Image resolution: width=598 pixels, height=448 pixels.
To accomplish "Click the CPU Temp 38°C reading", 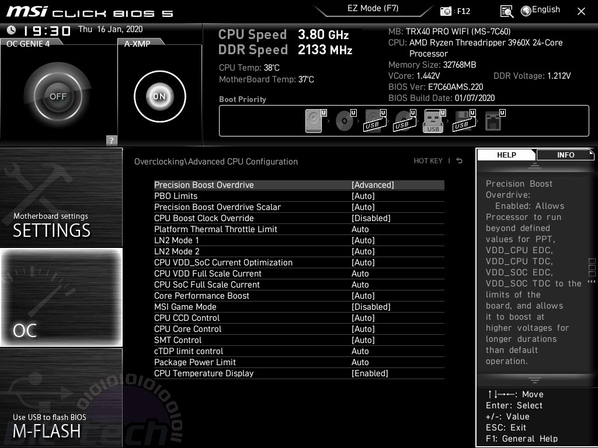I will coord(249,68).
